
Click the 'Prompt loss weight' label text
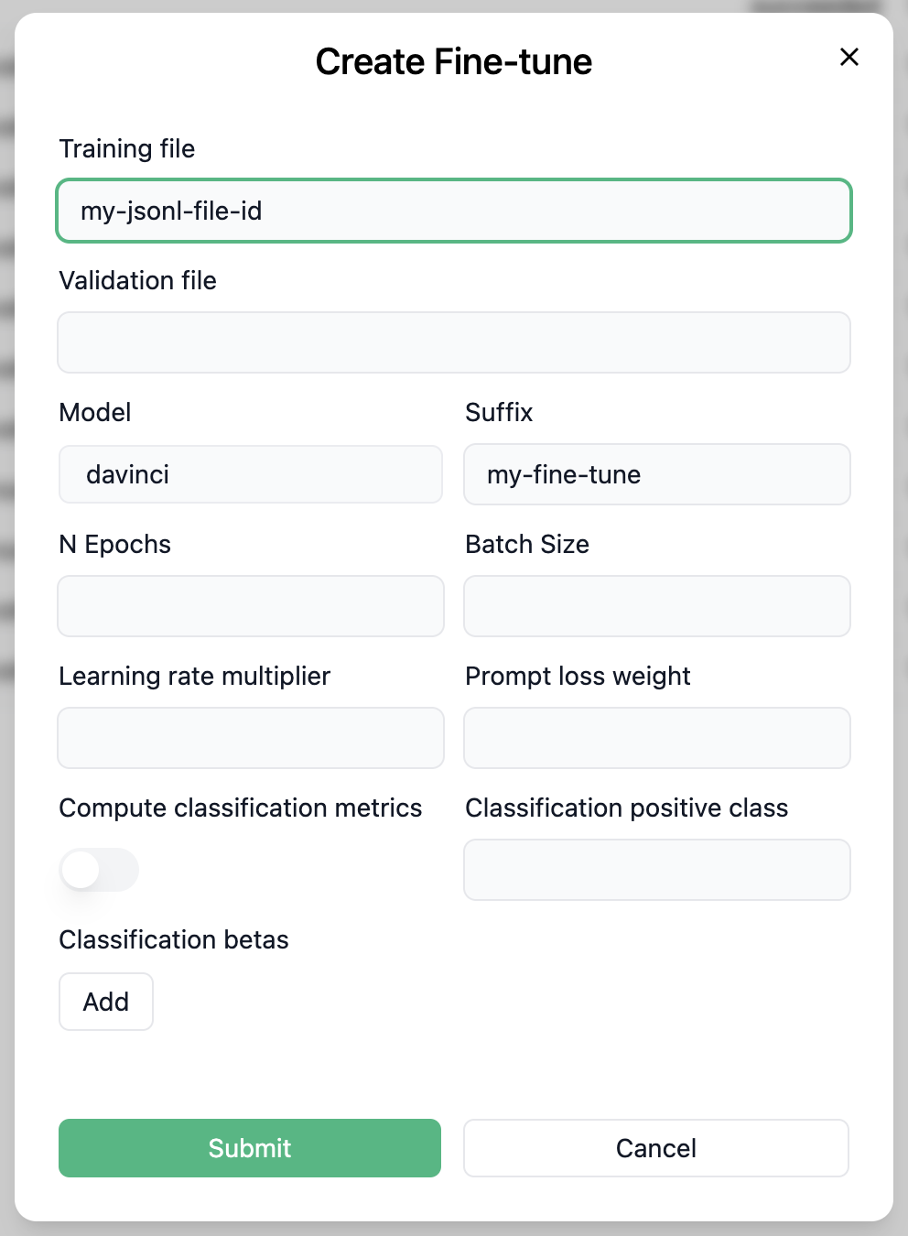(x=578, y=677)
